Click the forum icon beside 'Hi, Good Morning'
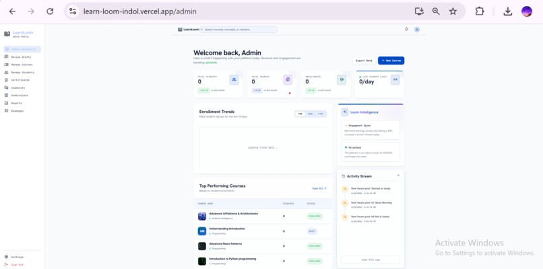 tap(344, 203)
